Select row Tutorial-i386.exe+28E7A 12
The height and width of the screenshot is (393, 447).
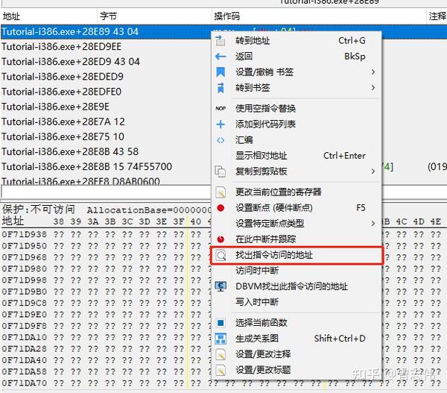click(x=106, y=122)
